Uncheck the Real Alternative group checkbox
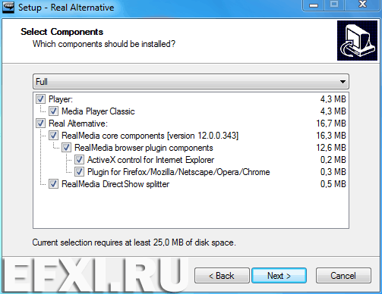The image size is (382, 294). 40,124
